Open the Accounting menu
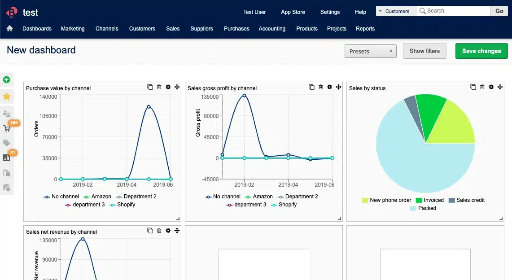Screen dimensions: 512x280 272,29
